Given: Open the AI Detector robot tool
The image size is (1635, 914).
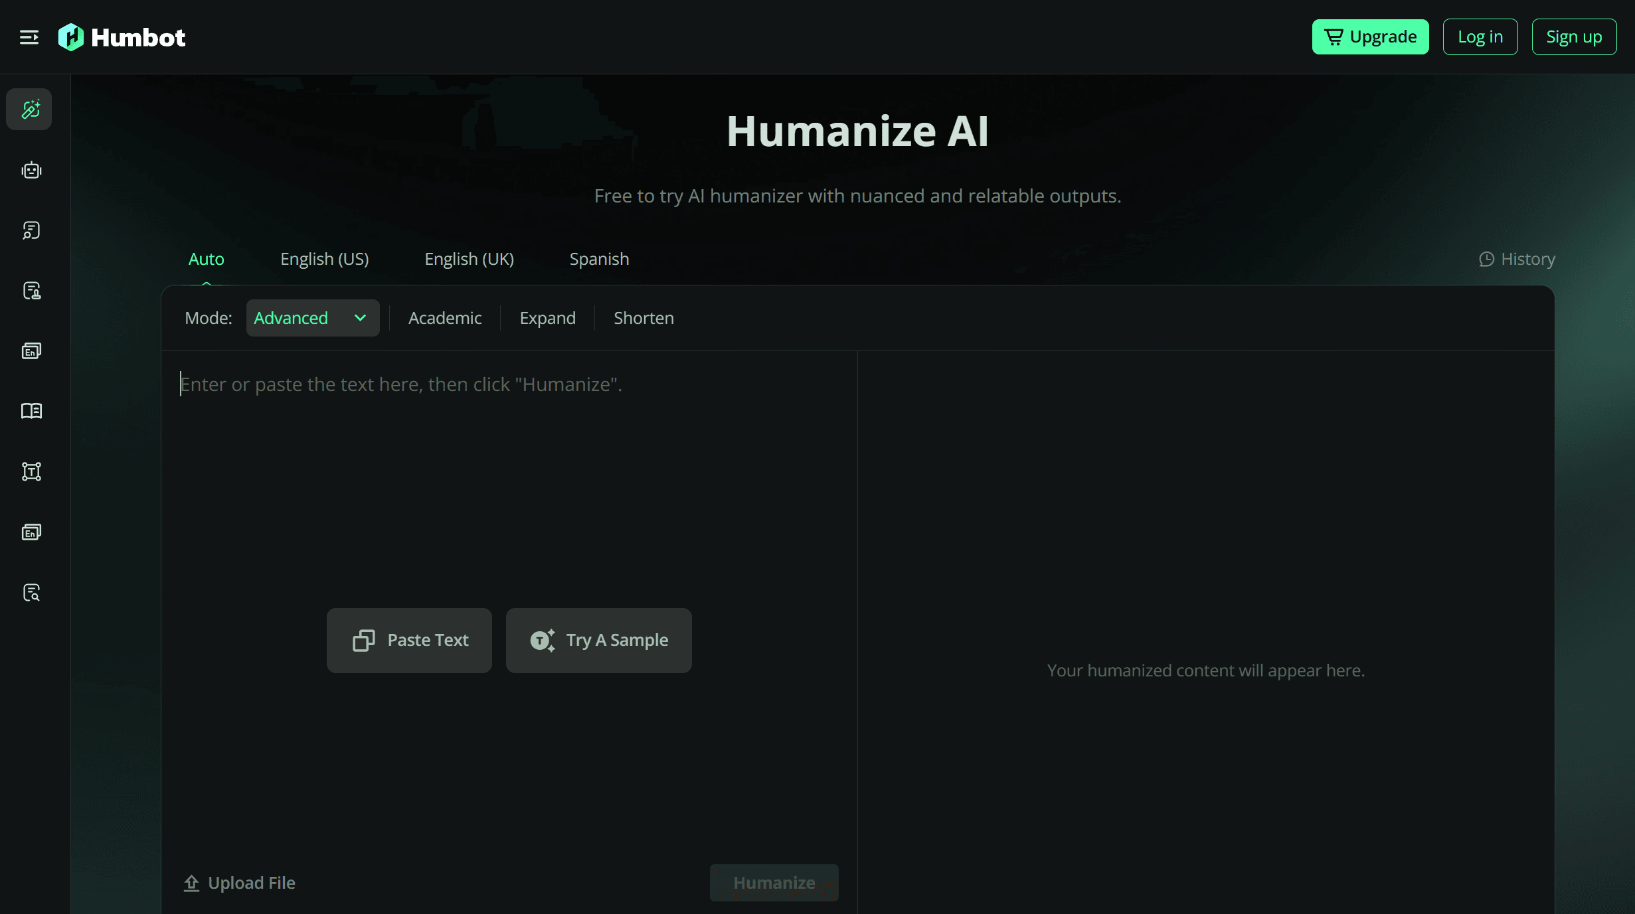Looking at the screenshot, I should pos(30,170).
